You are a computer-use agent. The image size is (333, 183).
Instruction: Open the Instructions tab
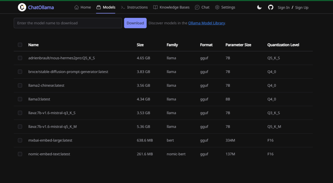pyautogui.click(x=134, y=7)
